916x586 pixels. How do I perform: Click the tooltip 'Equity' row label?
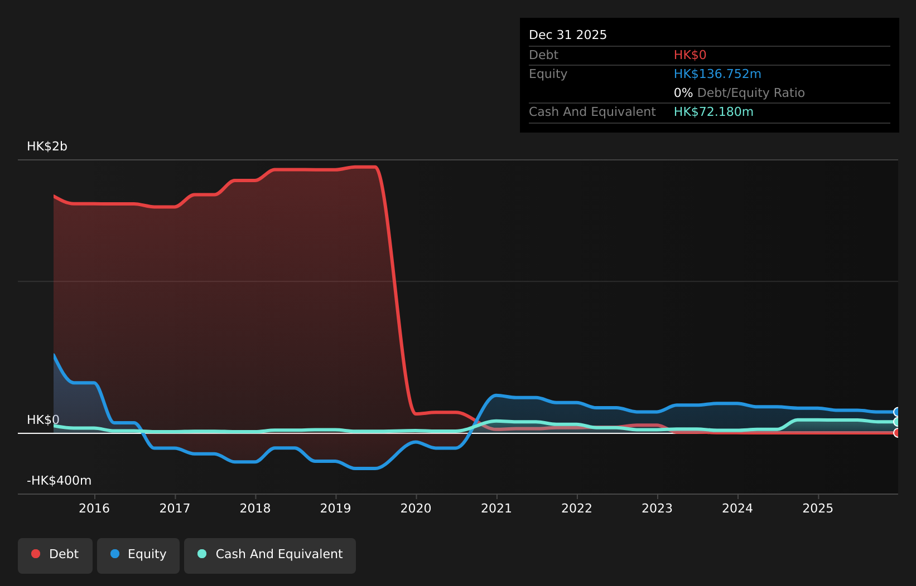[548, 74]
